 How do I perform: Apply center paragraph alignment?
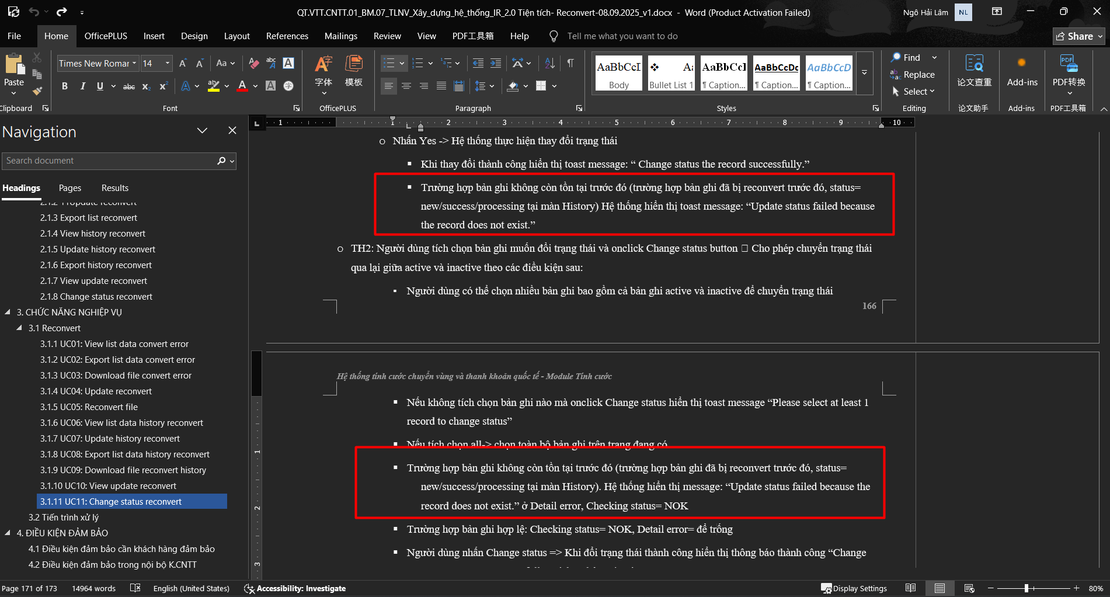click(x=406, y=86)
